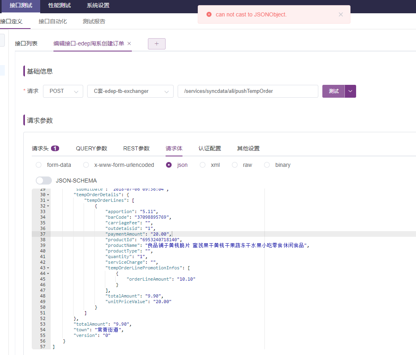Collapse the fold arrow on line 31
Viewport: 416px width, 355px height.
coord(48,201)
